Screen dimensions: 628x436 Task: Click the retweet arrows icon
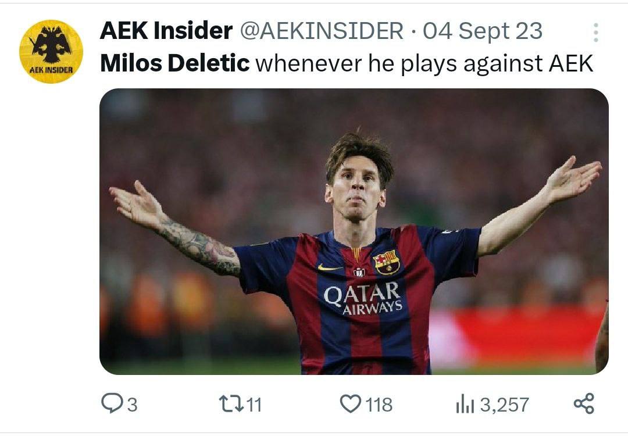(x=229, y=404)
